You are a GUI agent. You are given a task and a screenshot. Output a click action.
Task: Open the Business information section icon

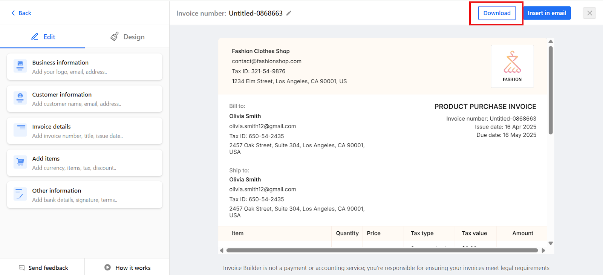(20, 66)
